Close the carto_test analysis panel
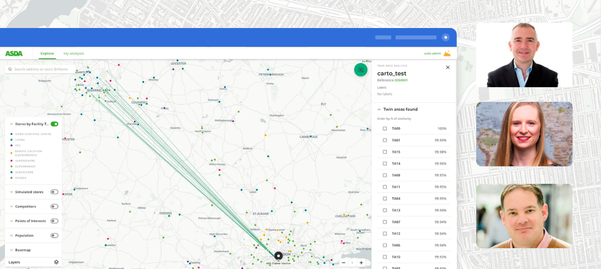 [448, 67]
